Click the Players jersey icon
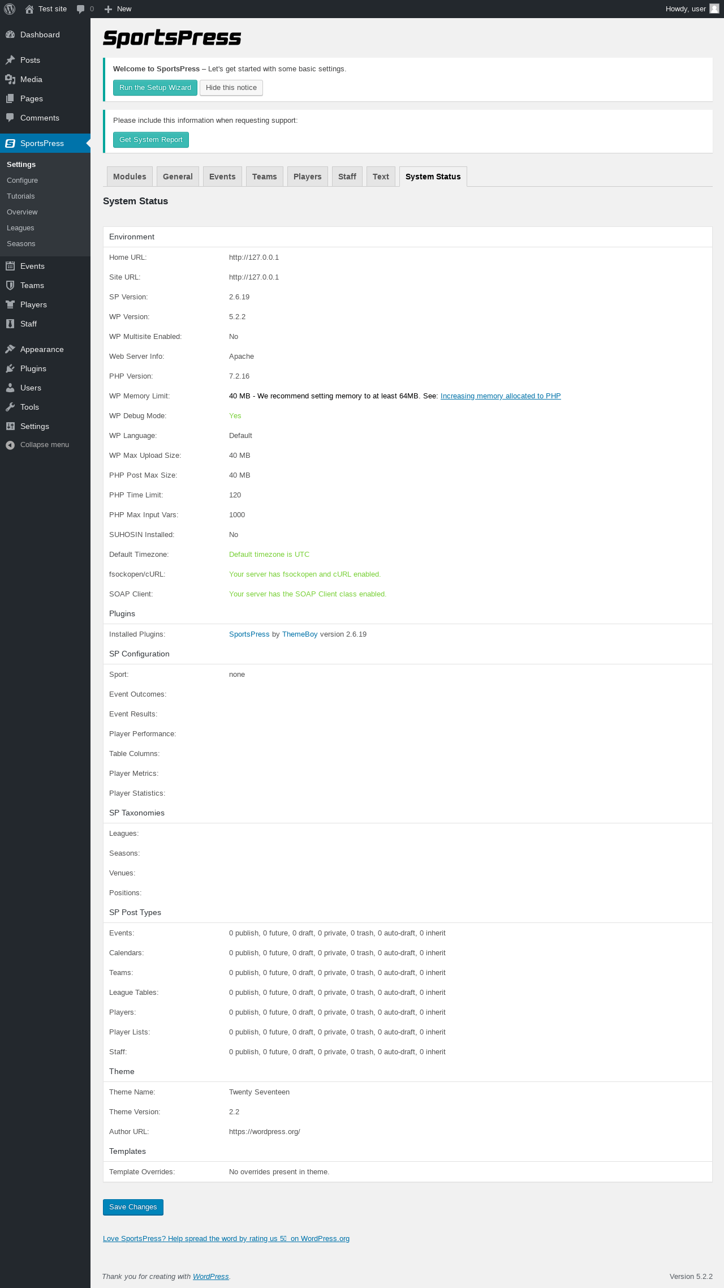 (10, 304)
